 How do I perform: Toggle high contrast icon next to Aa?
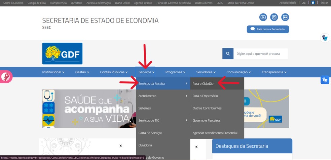tap(313, 3)
